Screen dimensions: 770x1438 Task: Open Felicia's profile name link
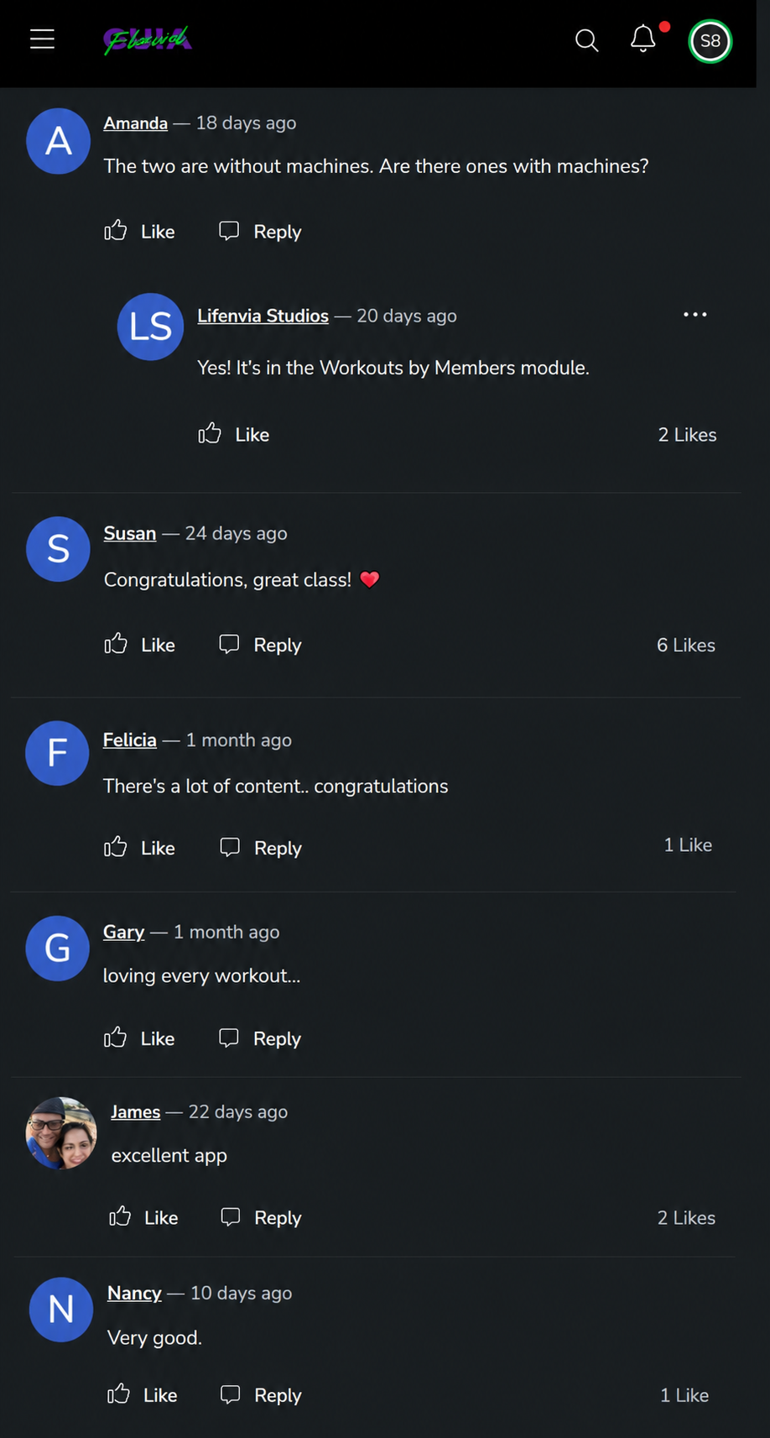129,740
